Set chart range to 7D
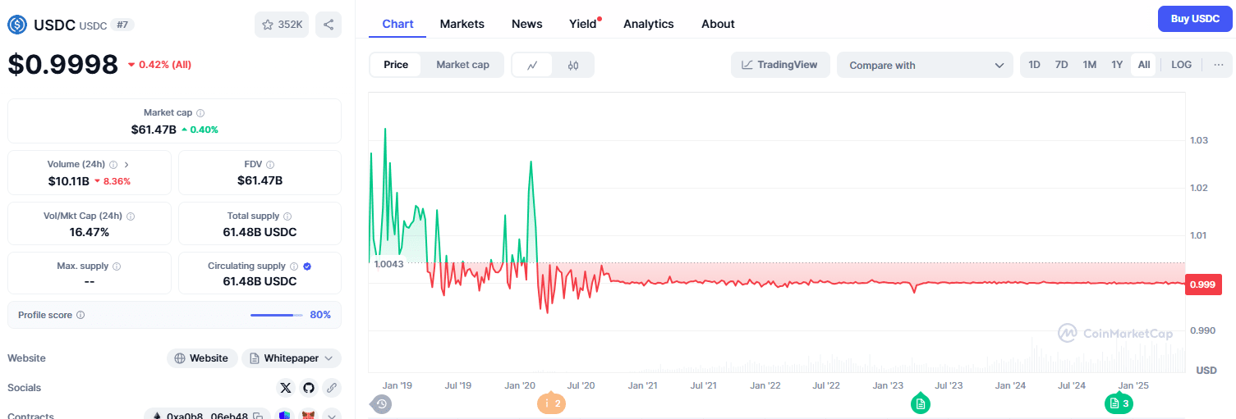 [1061, 65]
